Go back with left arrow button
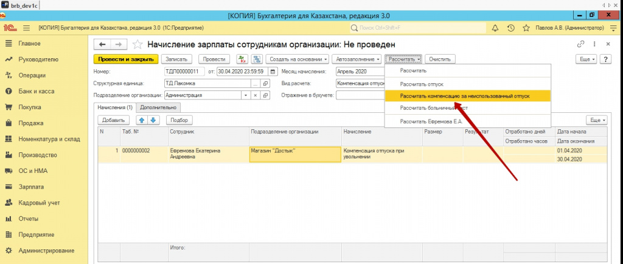Viewport: 623px width, 264px height. 102,44
